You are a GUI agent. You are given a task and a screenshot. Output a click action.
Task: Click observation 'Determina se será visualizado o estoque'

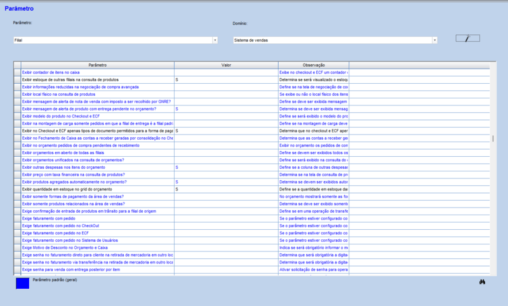click(314, 79)
